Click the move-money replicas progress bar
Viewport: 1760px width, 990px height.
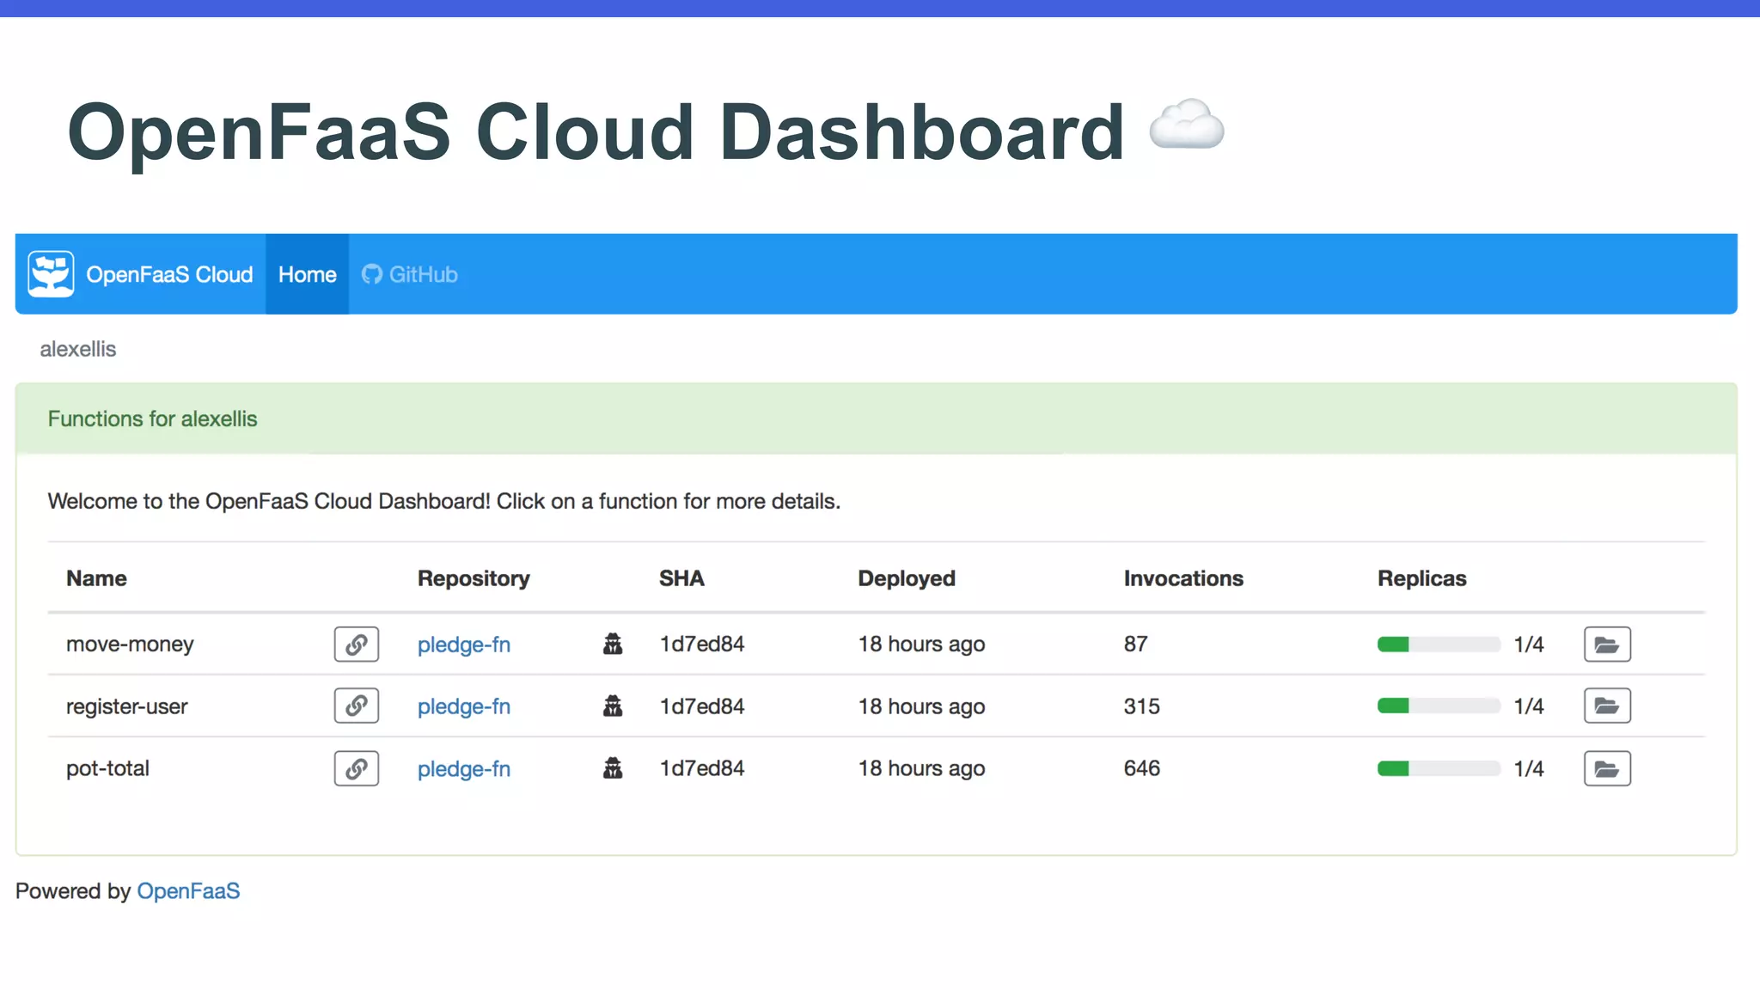(1439, 645)
